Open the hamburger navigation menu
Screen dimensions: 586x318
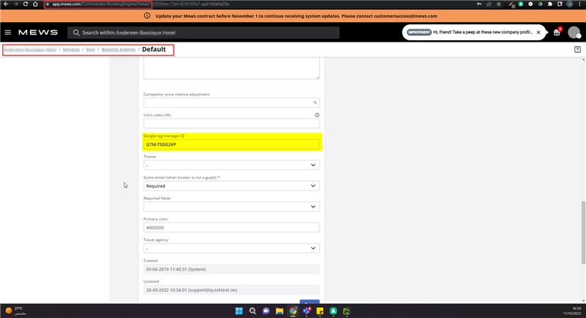click(8, 33)
